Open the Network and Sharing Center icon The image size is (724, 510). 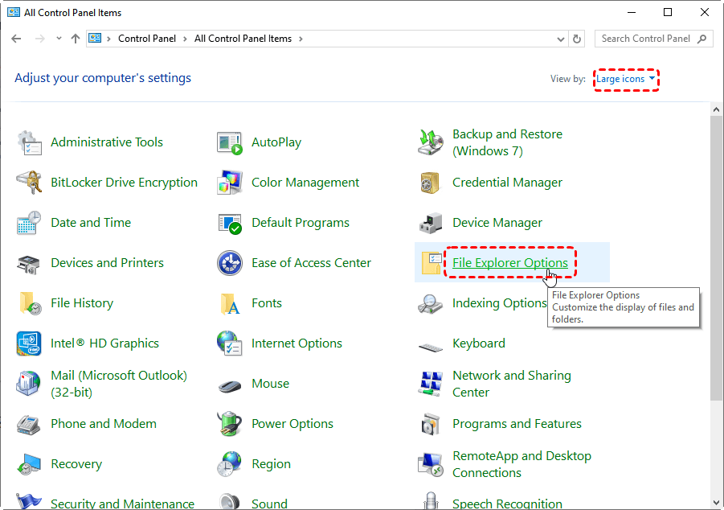pos(431,384)
